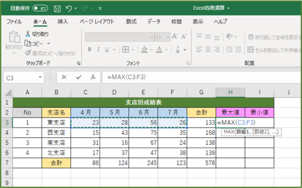
Task: Confirm formula with the checkmark icon
Action: point(78,77)
